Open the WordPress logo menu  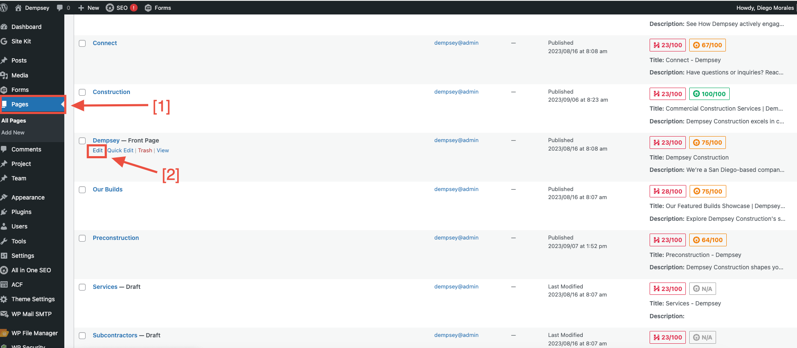4,8
